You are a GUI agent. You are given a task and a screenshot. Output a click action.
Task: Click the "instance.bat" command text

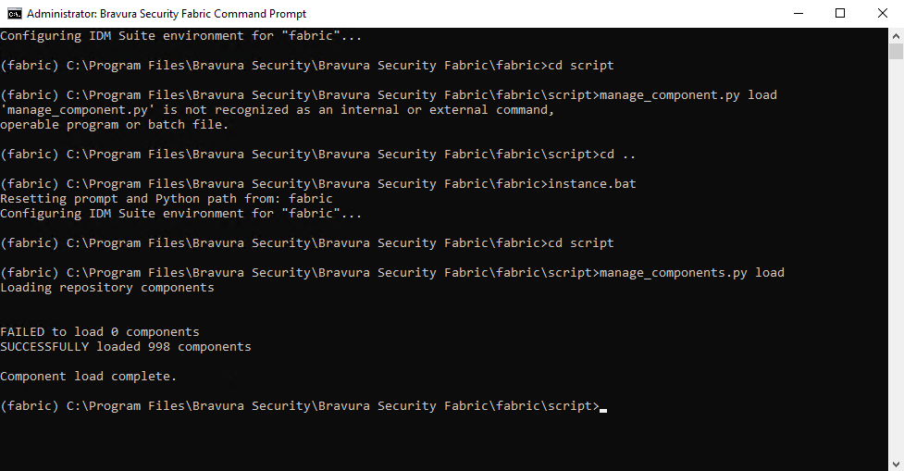(592, 184)
